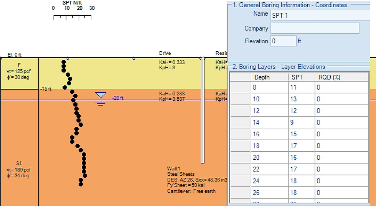The height and width of the screenshot is (206, 376).
Task: Click the bottom-most SPT data point
Action: click(x=81, y=184)
